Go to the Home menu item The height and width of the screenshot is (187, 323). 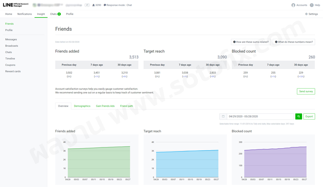(x=8, y=14)
